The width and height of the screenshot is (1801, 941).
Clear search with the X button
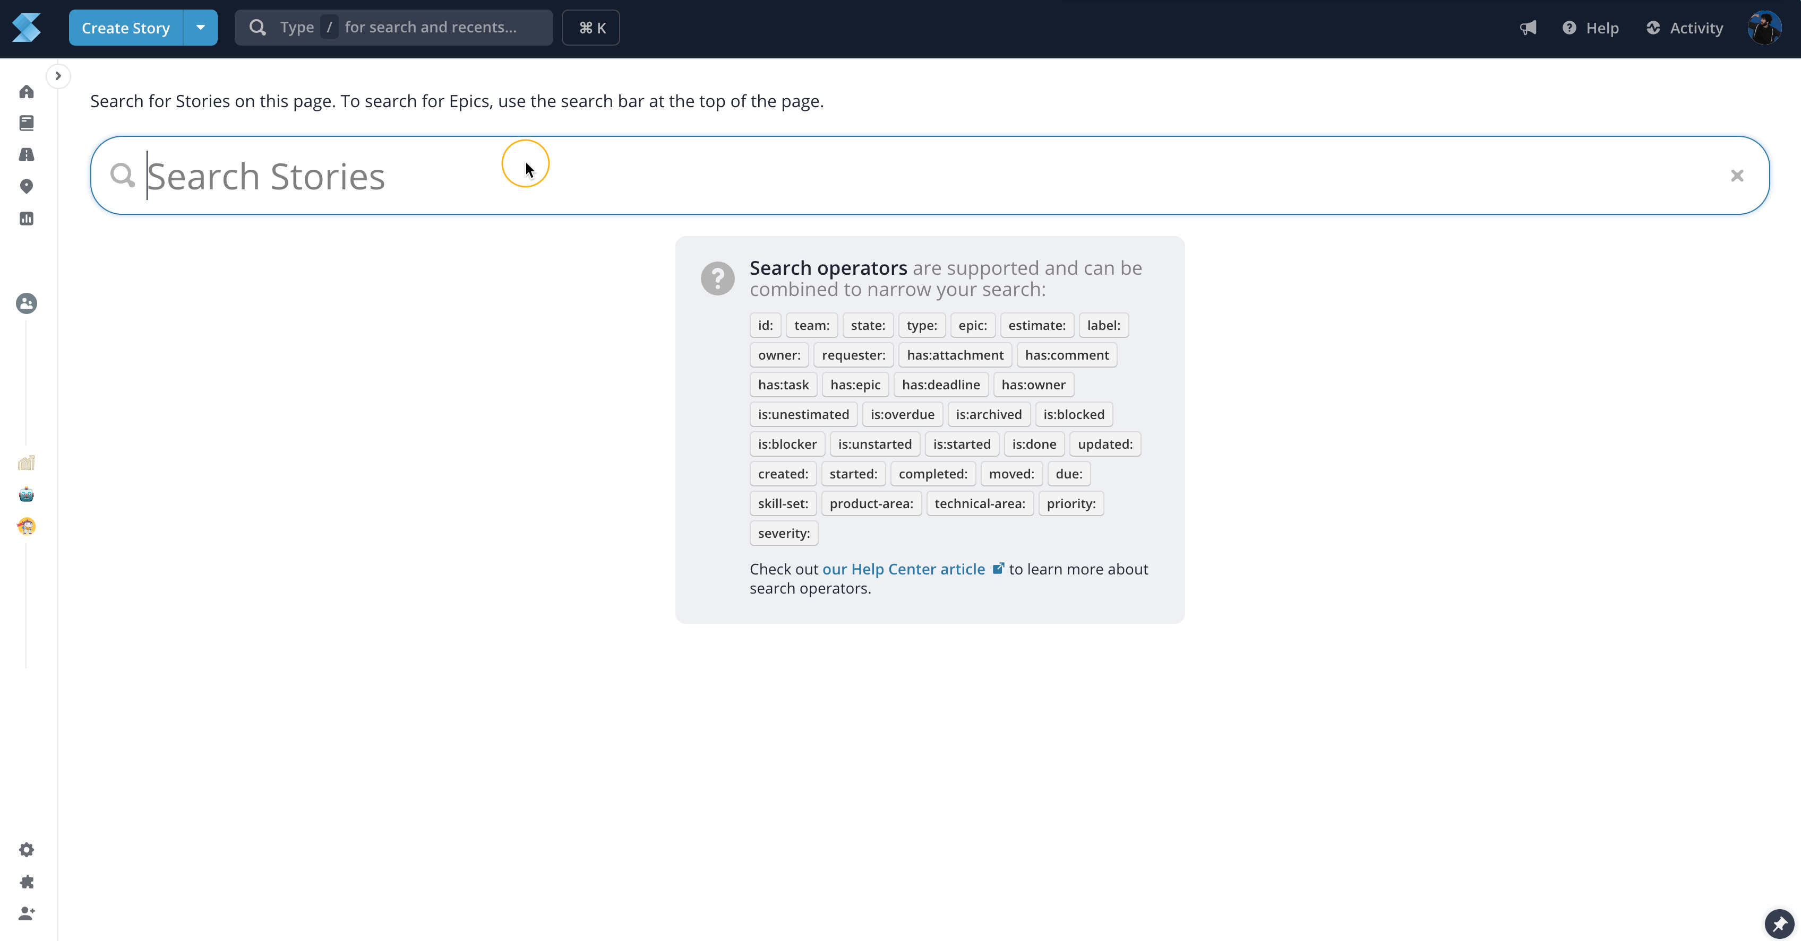(x=1737, y=176)
